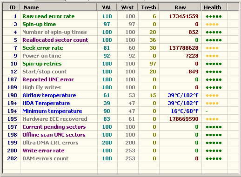Click the yellow health dots for Seek error rate

click(212, 48)
